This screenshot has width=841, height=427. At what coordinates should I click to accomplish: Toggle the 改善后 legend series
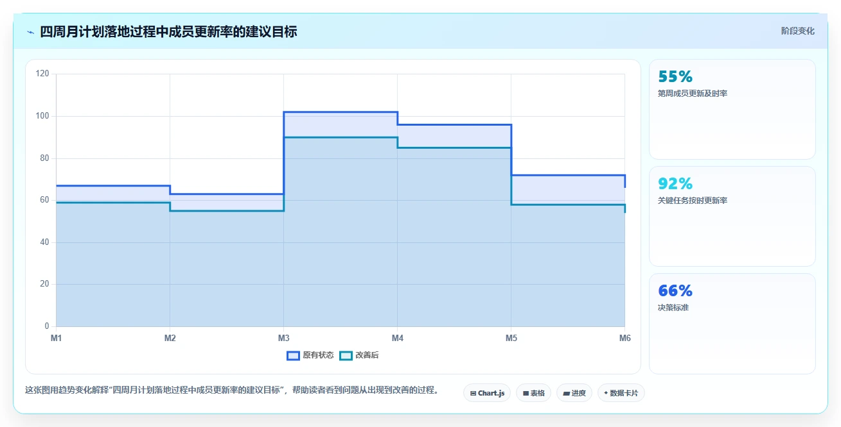359,355
